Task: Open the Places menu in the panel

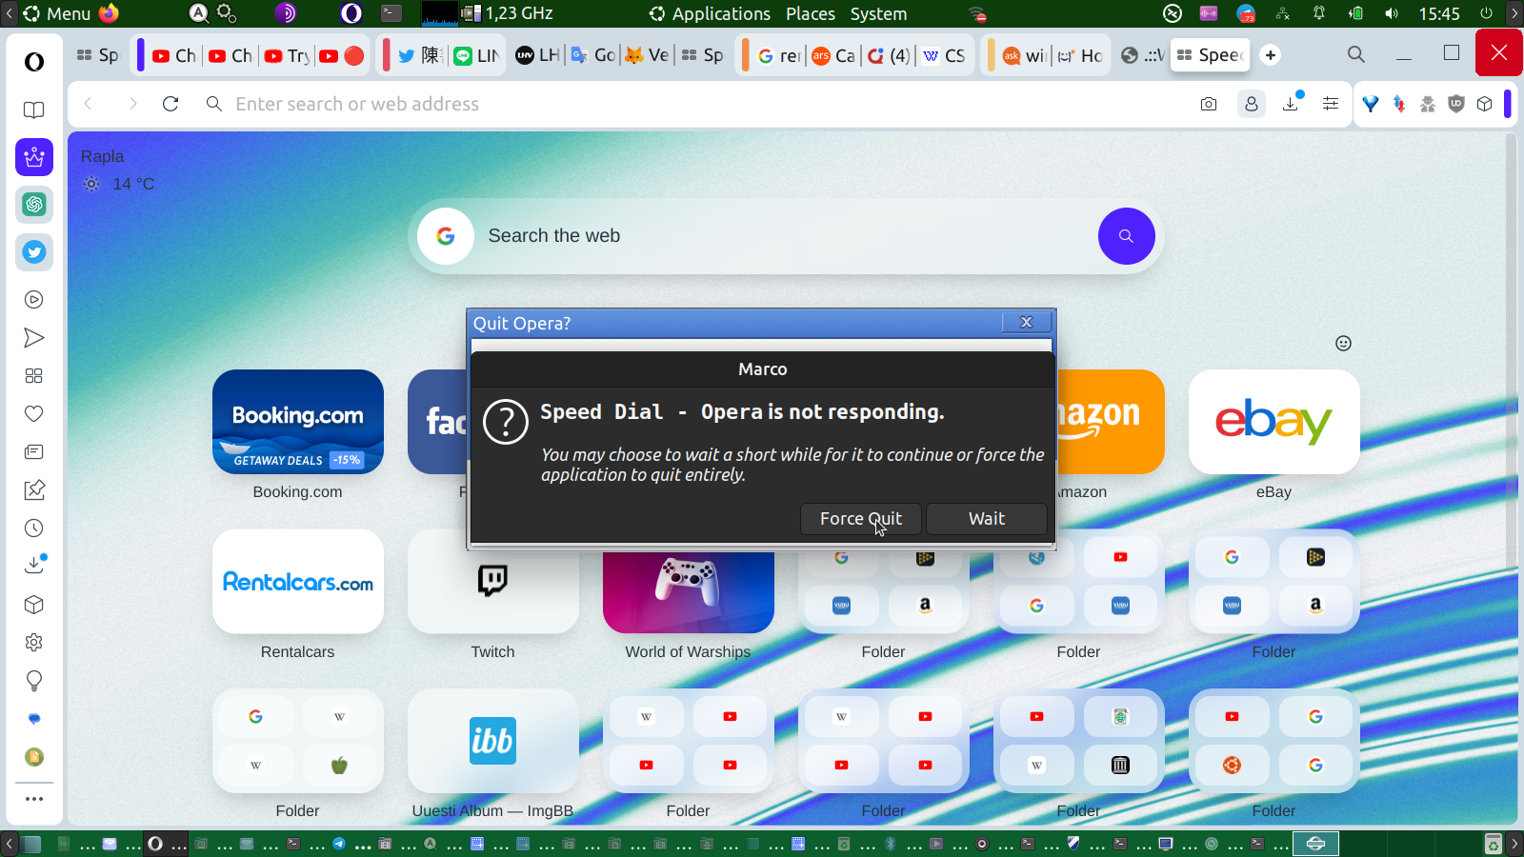Action: click(x=811, y=13)
